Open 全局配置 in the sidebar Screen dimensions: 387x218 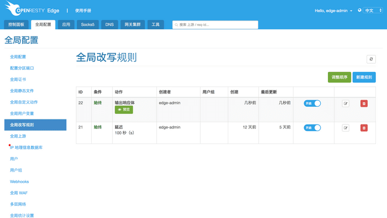[x=18, y=57]
